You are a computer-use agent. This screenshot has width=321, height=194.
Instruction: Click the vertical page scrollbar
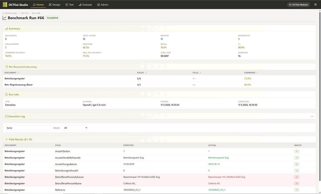click(x=319, y=102)
